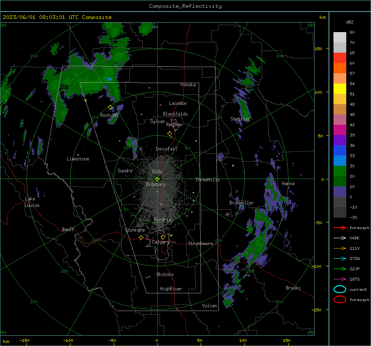Click the 18TS legend label
Viewport: 371px width, 346px height.
point(355,279)
